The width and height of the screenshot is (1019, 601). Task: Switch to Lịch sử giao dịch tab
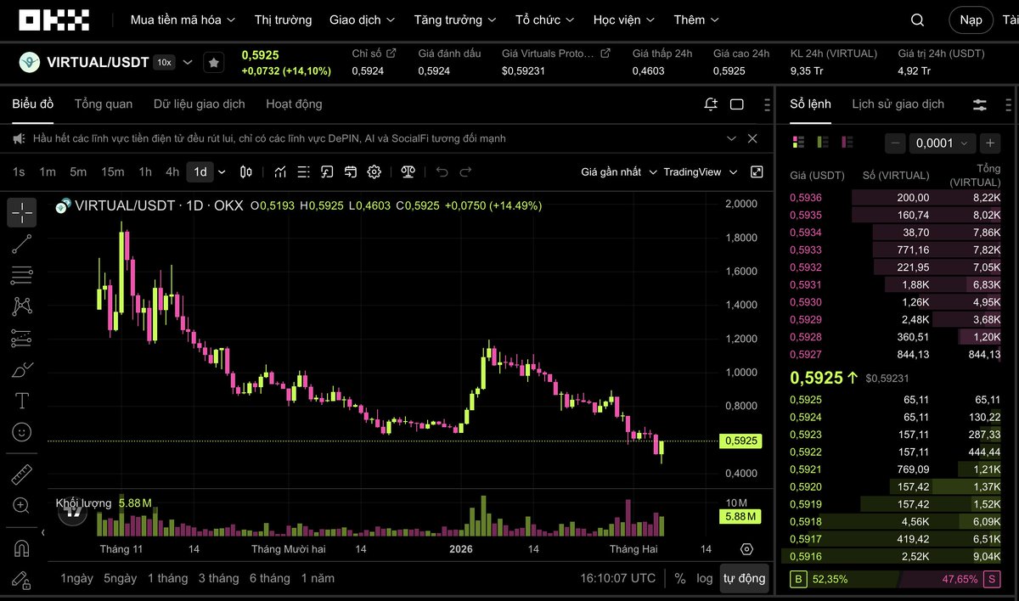898,104
